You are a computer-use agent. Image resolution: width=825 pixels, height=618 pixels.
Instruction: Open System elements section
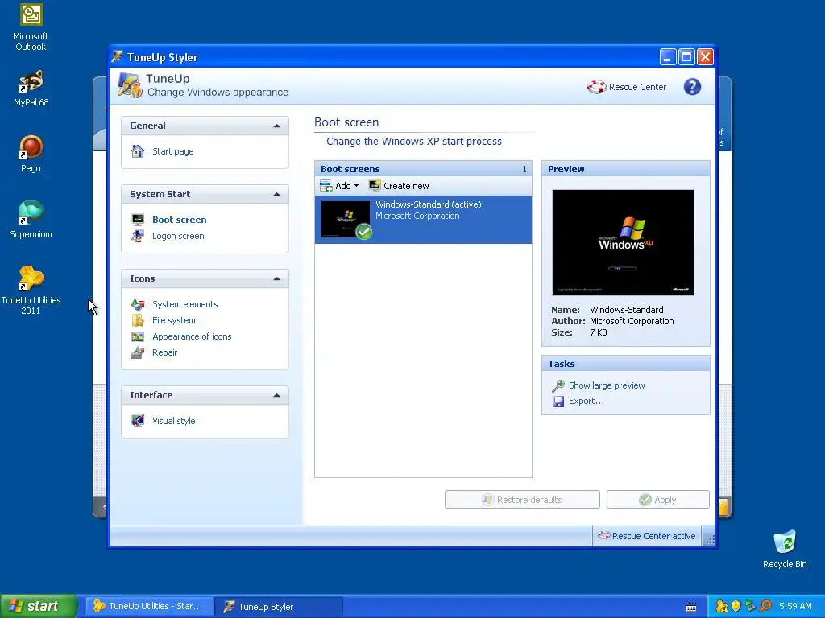tap(185, 304)
